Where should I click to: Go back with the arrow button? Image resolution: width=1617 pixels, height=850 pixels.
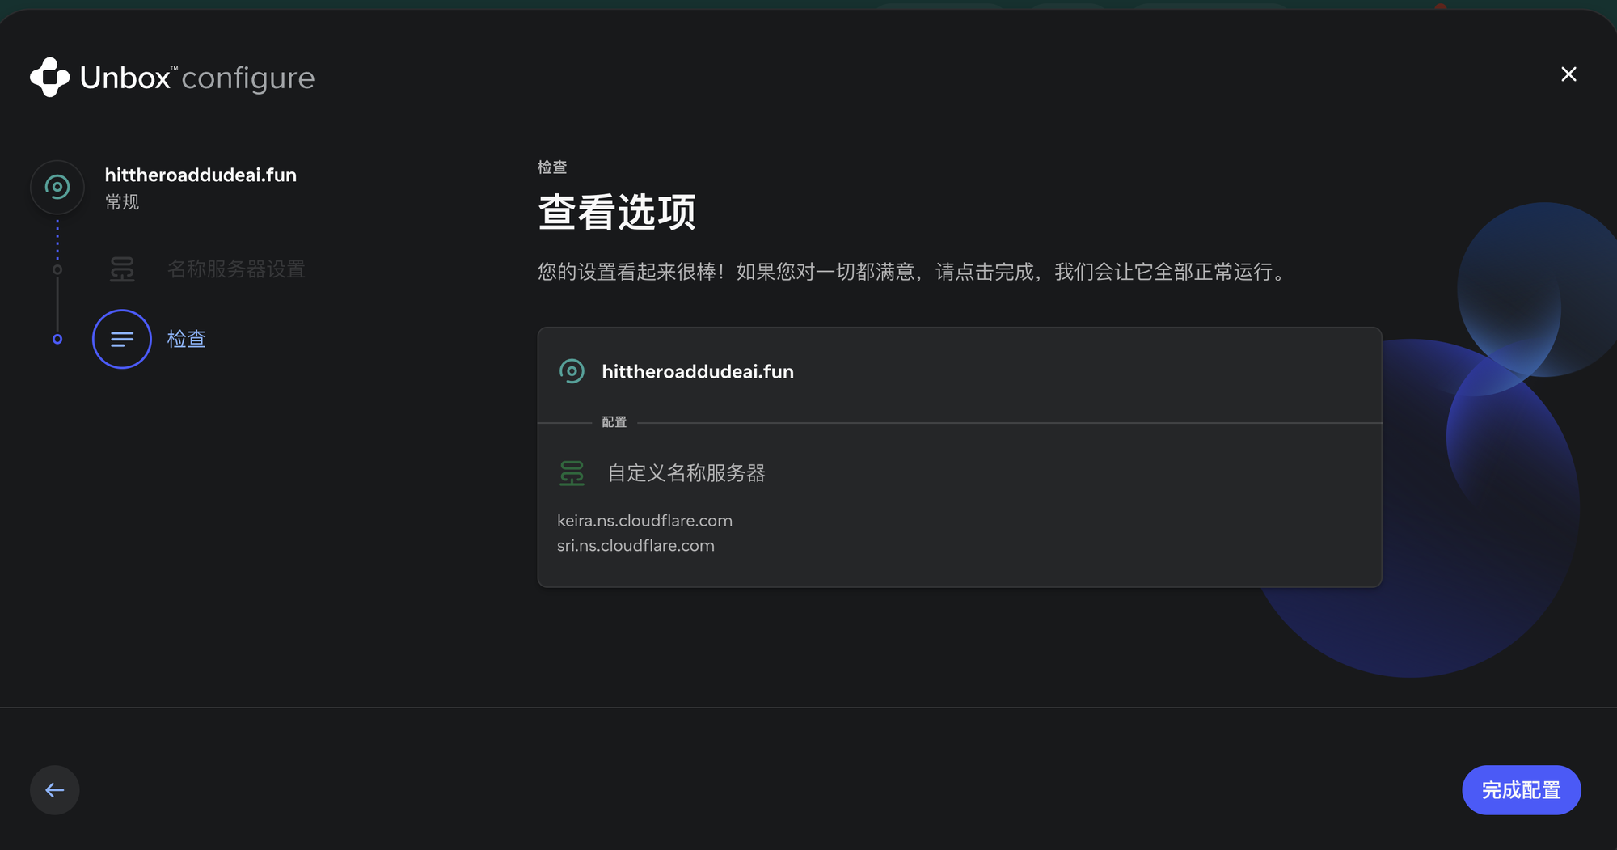[x=55, y=790]
